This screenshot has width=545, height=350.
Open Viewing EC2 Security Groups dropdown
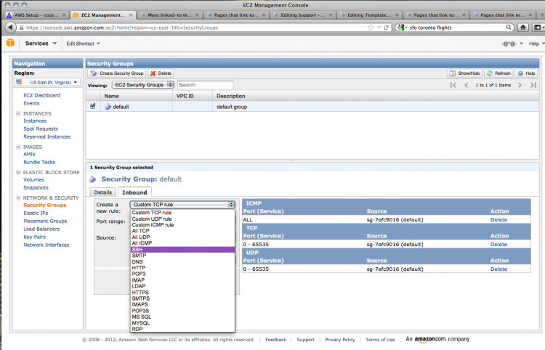143,85
